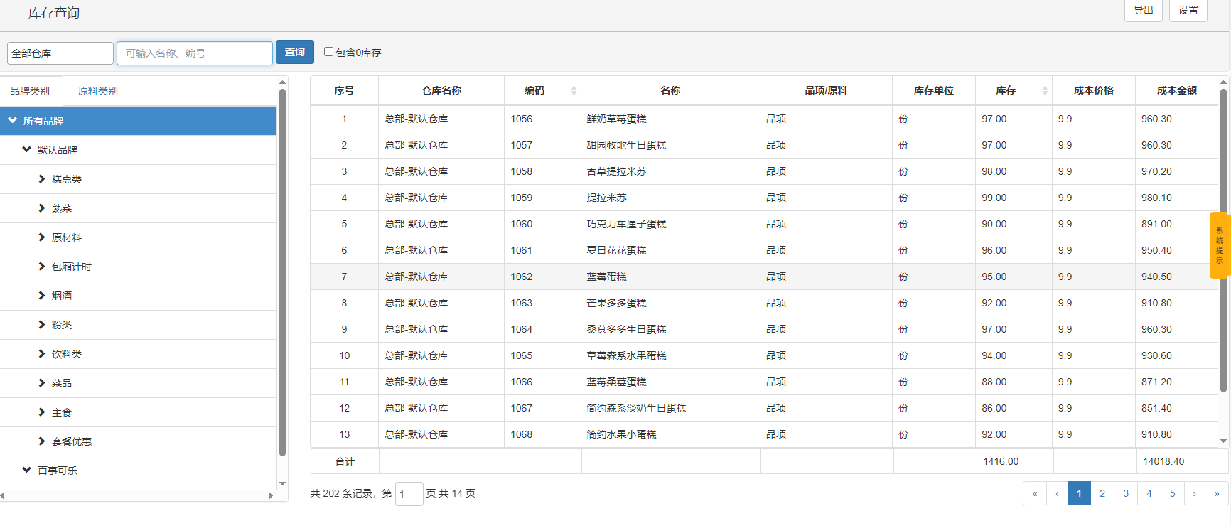Open the 全部仓库 warehouse dropdown

point(60,53)
